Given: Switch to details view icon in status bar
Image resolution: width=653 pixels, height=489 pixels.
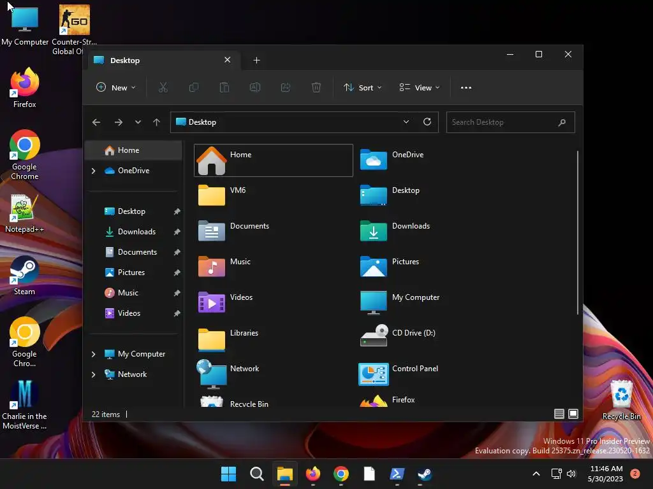Looking at the screenshot, I should pyautogui.click(x=559, y=414).
